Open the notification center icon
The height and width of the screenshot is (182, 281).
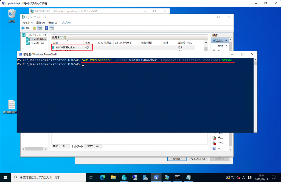[x=274, y=177]
